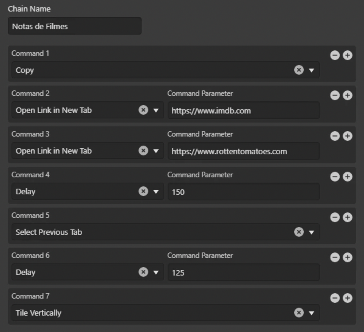
Task: Edit the delay parameter value 150
Action: (243, 192)
